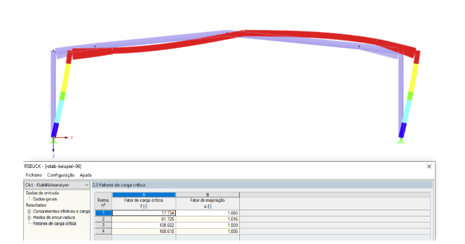Open the CA1 - Stabilitätsanalyse case dropdown
The width and height of the screenshot is (465, 244).
pos(57,185)
